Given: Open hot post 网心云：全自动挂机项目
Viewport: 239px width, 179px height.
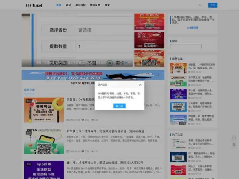Looking at the screenshot, I should [201, 168].
